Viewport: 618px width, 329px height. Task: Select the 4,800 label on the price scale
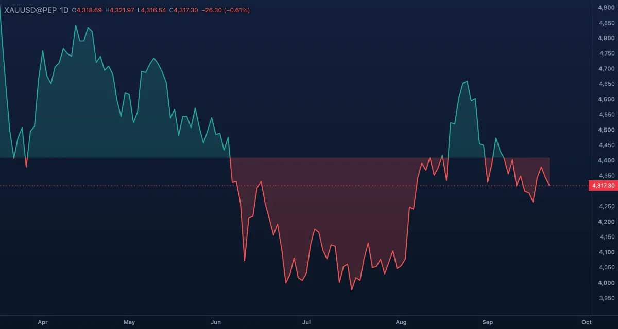coord(606,38)
